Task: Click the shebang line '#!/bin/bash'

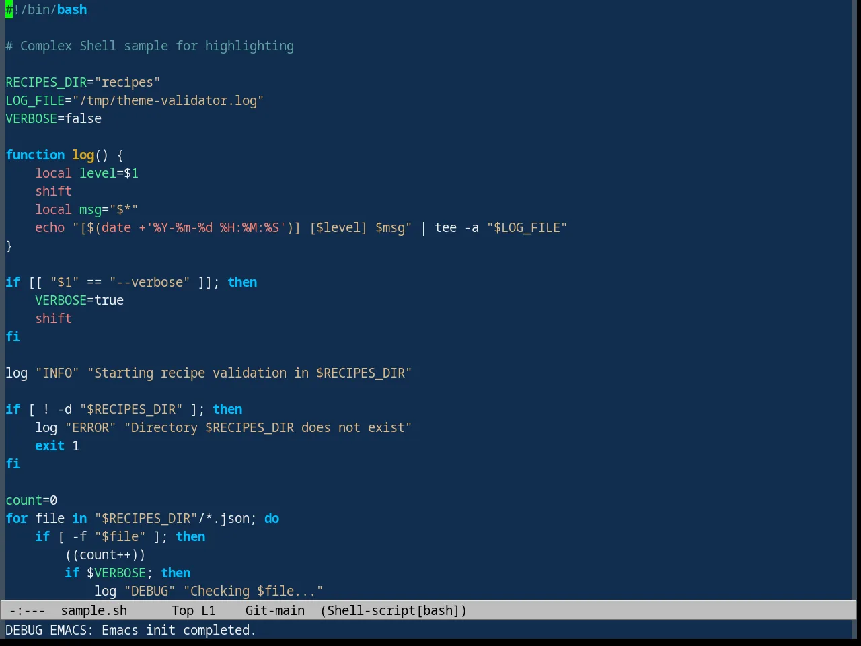Action: [46, 10]
